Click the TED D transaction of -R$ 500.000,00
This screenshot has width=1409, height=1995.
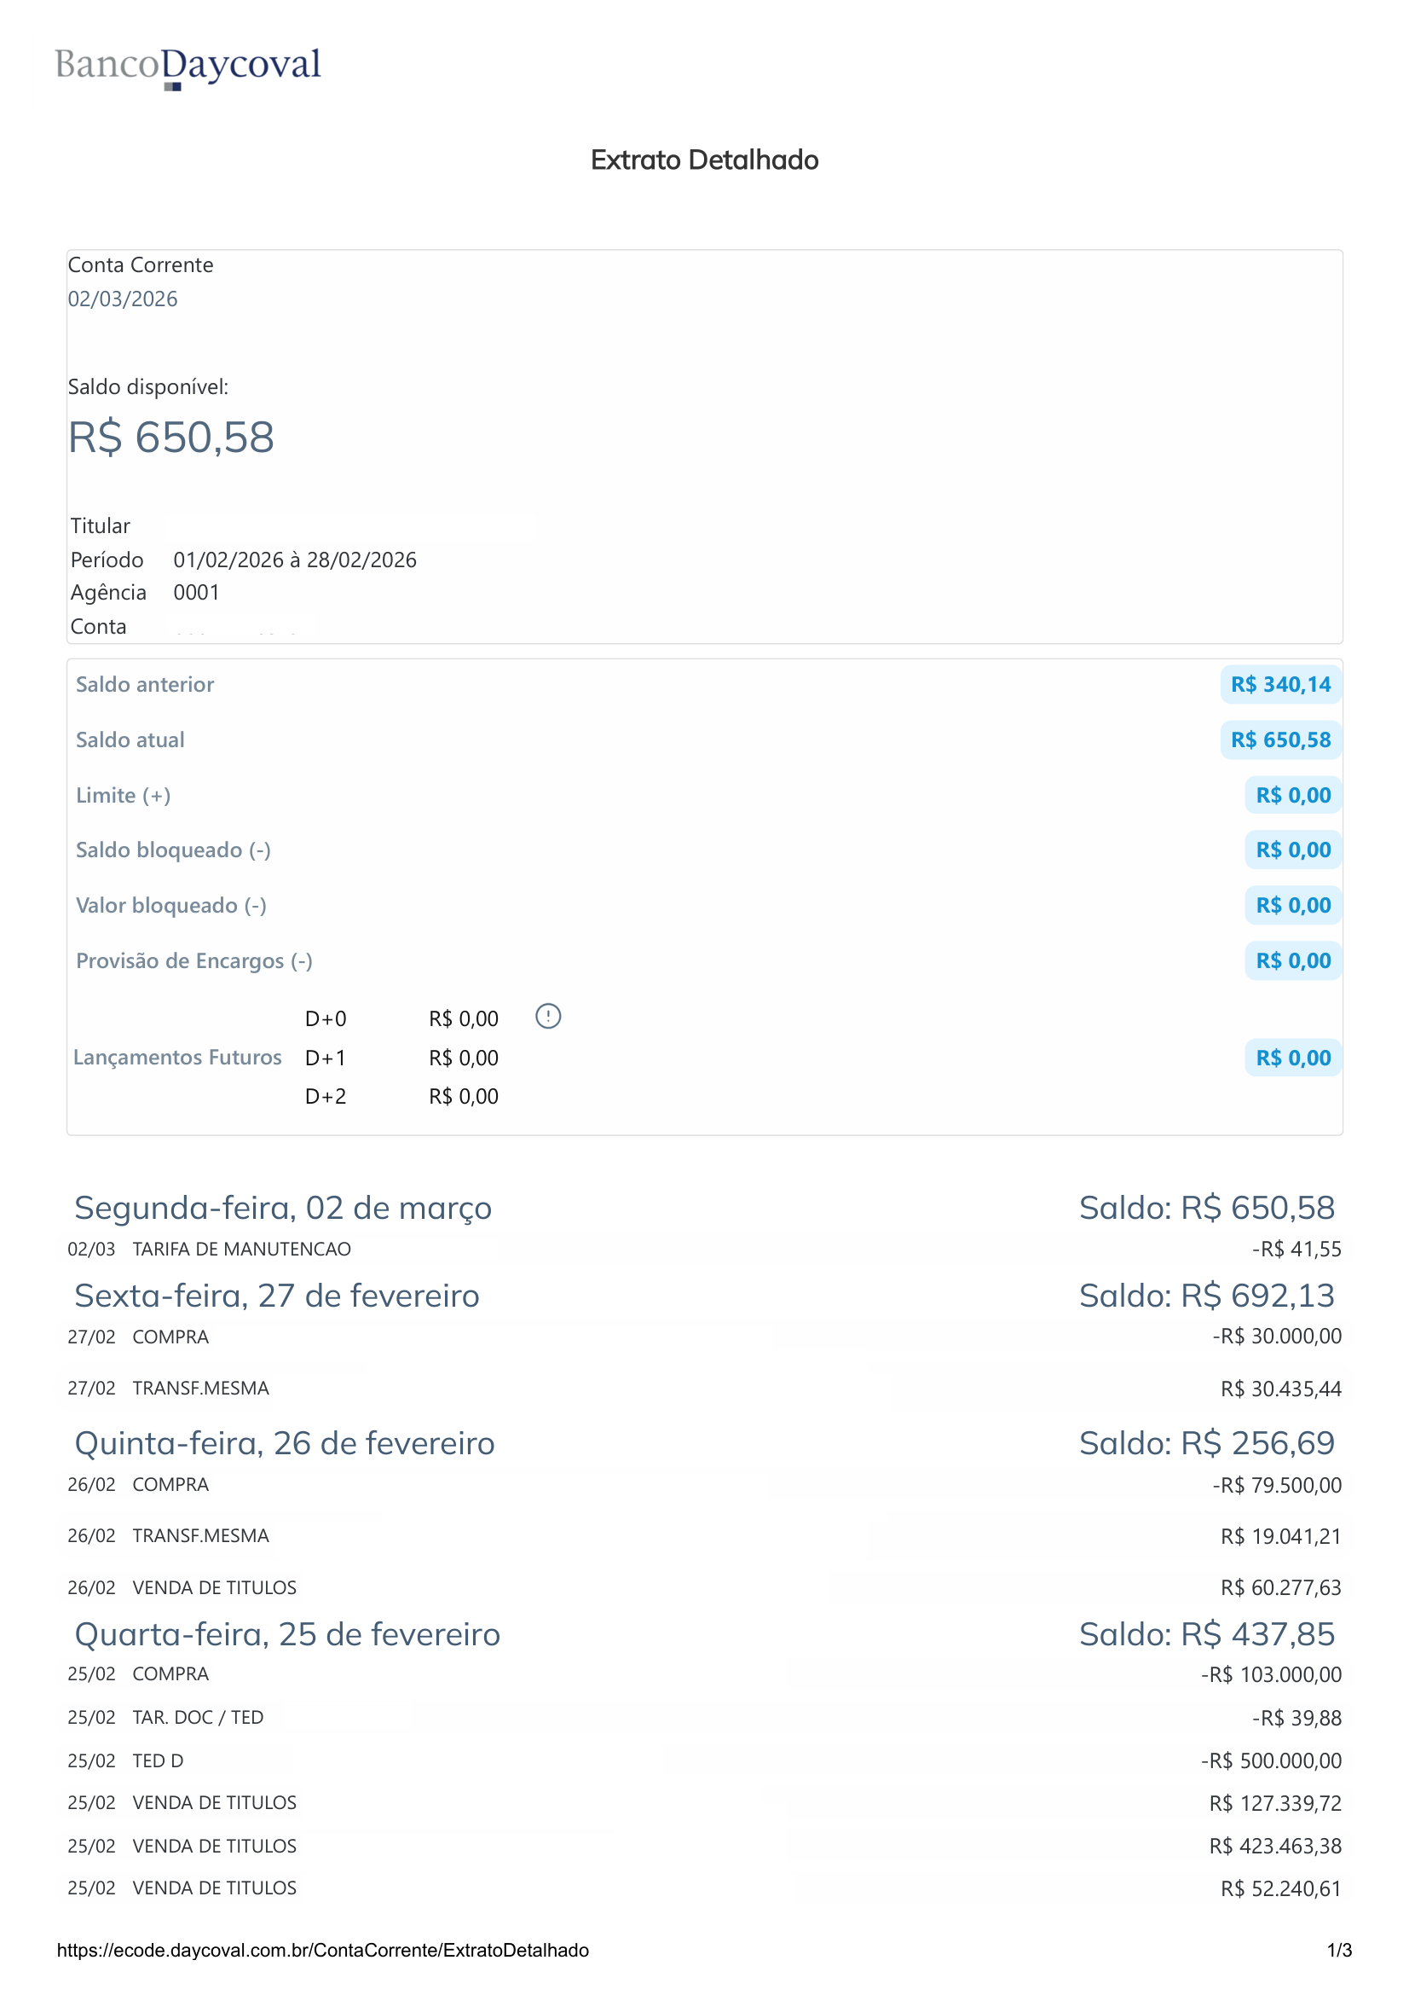(704, 1761)
